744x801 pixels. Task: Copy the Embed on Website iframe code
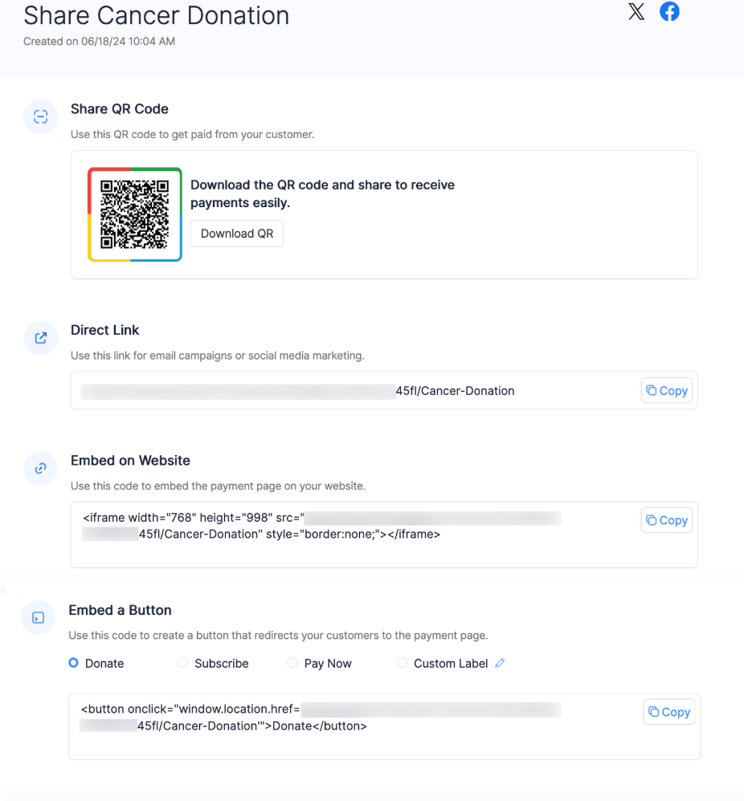tap(666, 519)
